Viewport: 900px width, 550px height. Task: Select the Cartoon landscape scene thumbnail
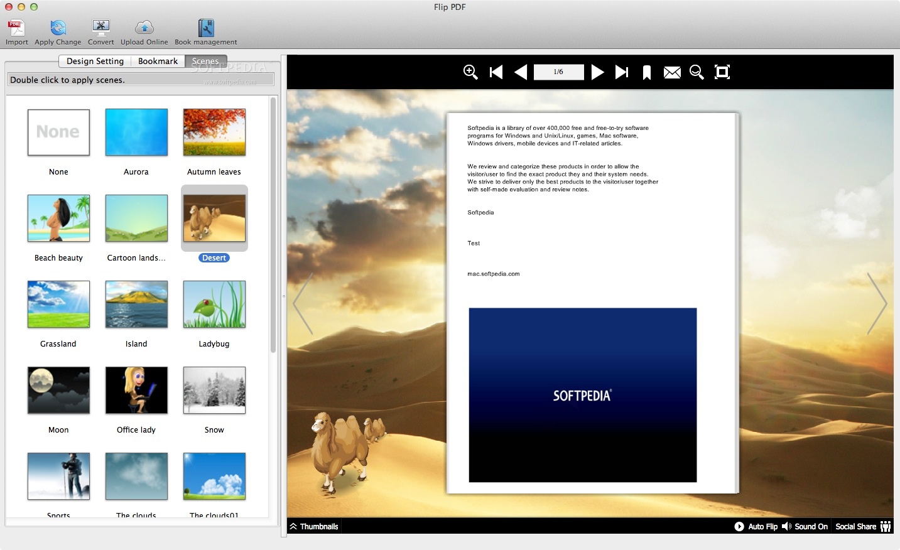pos(136,218)
